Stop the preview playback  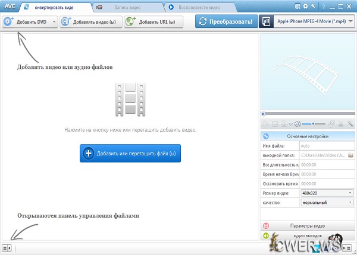coord(275,124)
